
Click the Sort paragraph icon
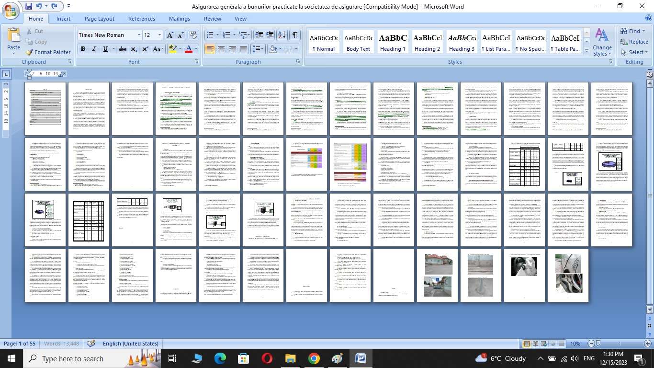tap(282, 35)
